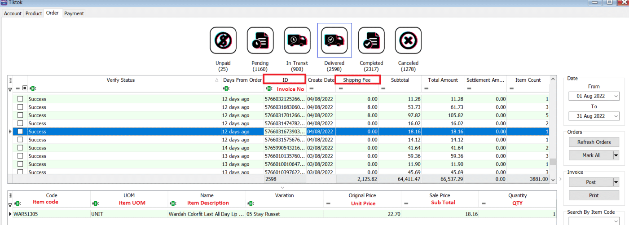The width and height of the screenshot is (629, 225).
Task: Tick checkbox for the 11.28 subtotal order
Action: click(20, 99)
